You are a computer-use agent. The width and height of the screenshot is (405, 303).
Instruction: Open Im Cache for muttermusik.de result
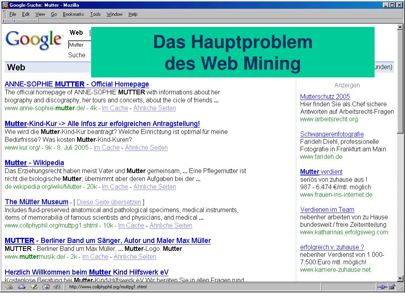(x=95, y=256)
